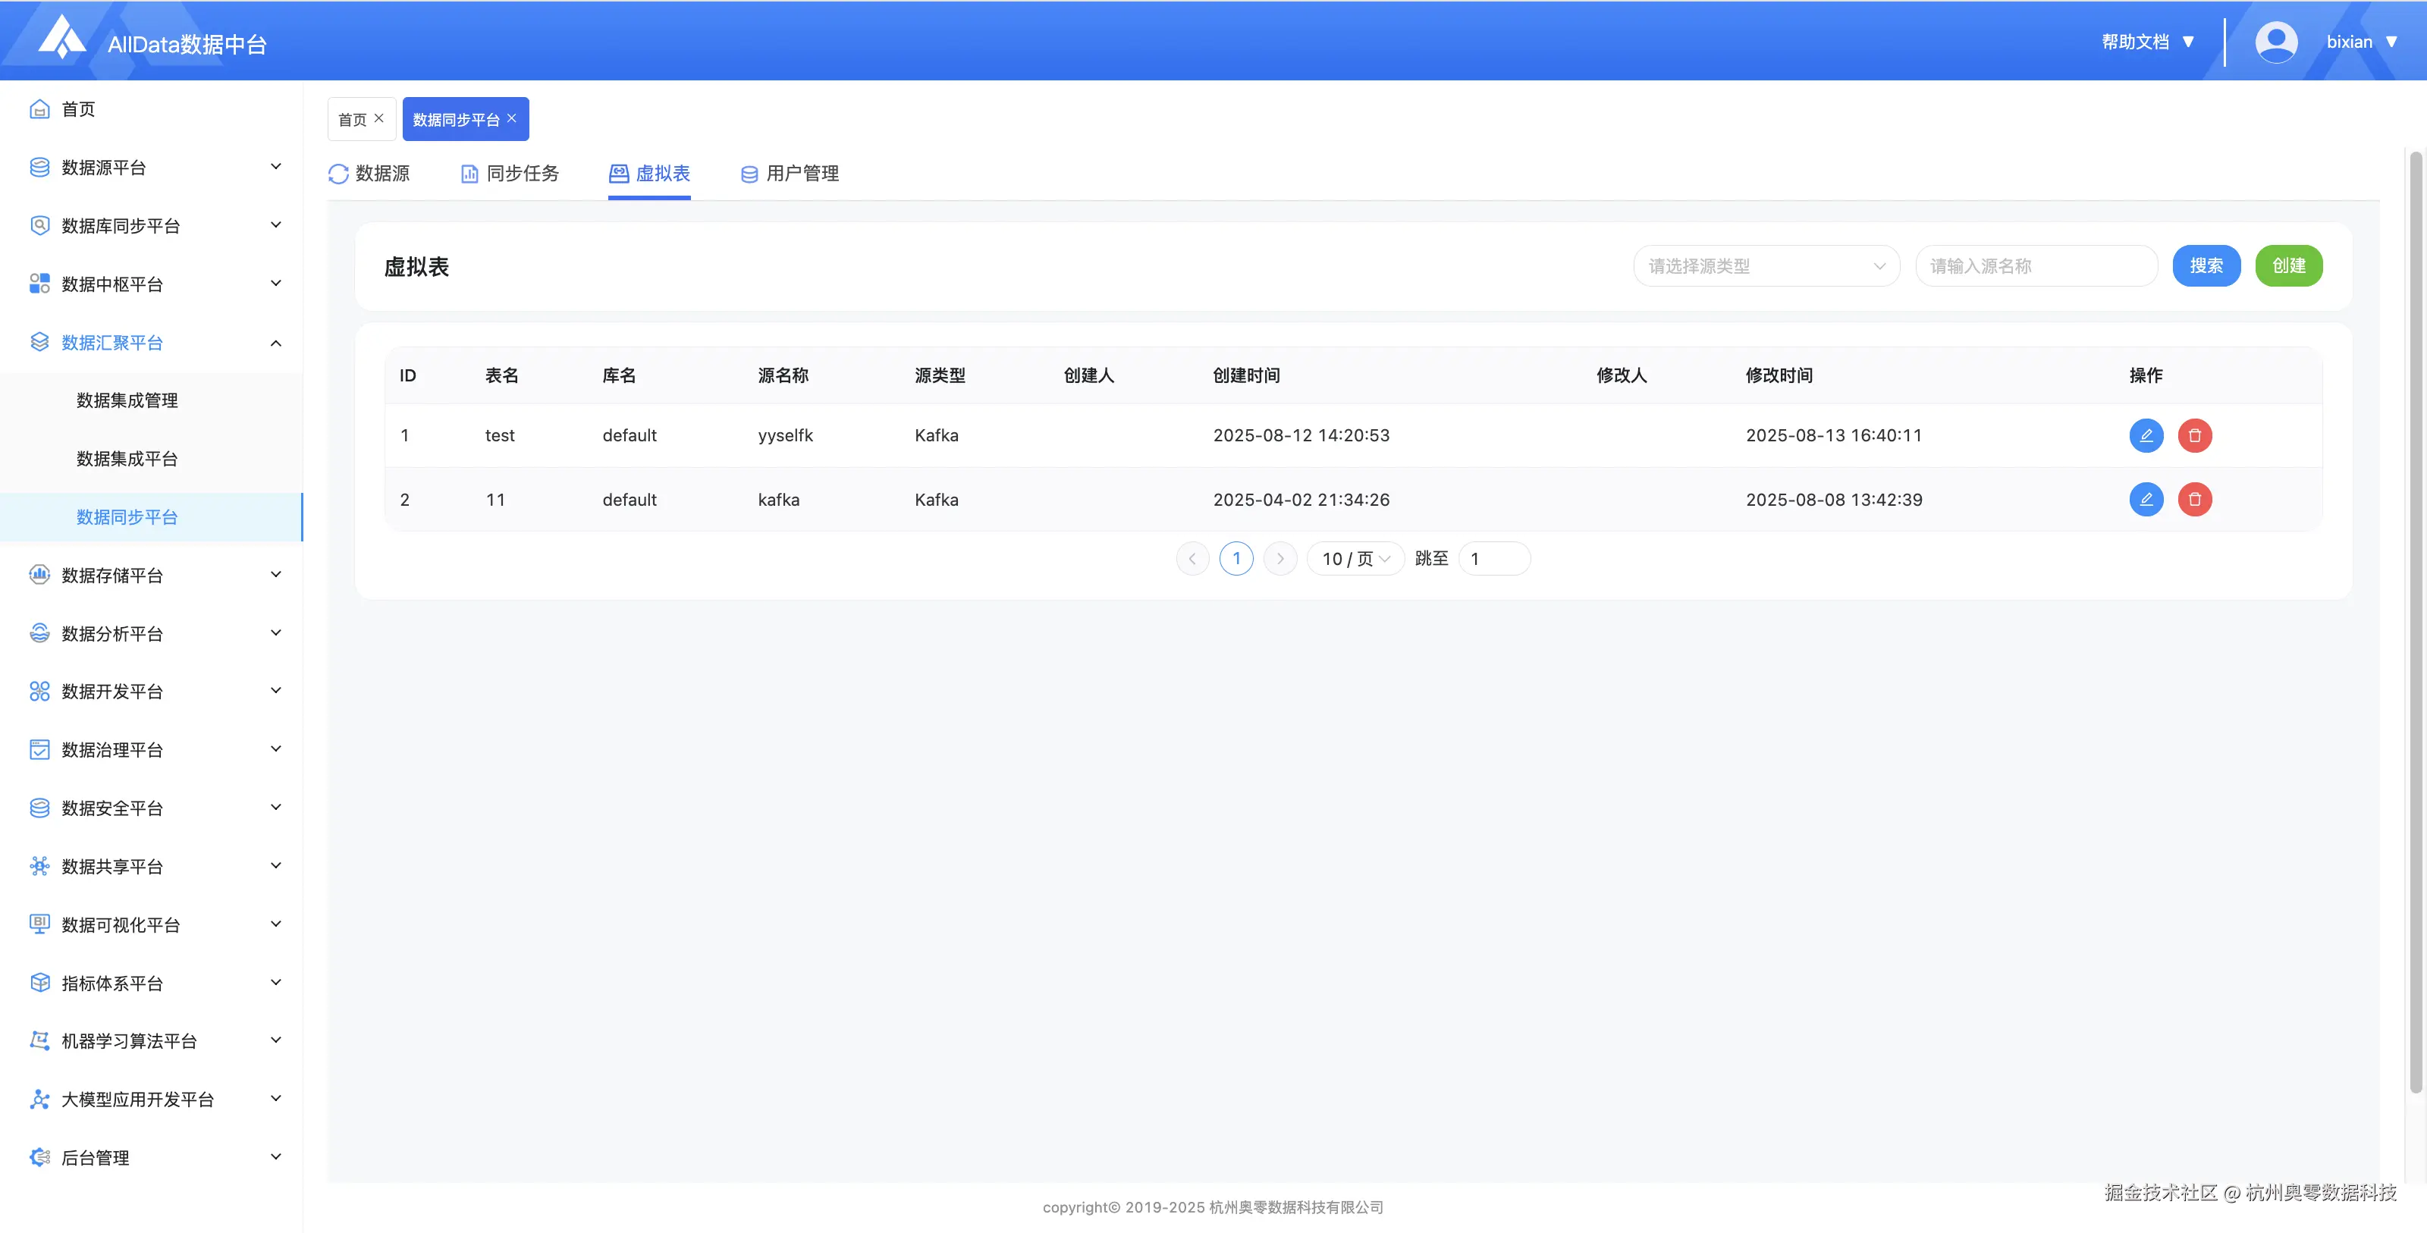Screen dimensions: 2427x1233
Task: Switch to the 同步任务 tab
Action: pyautogui.click(x=510, y=174)
